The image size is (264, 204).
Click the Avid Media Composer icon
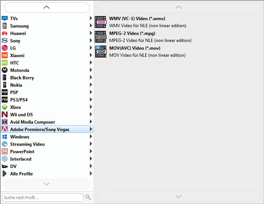pos(5,122)
